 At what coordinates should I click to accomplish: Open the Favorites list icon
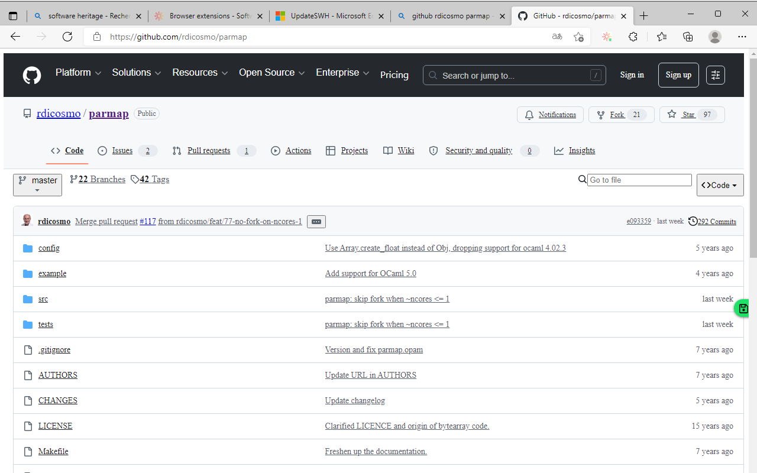662,37
